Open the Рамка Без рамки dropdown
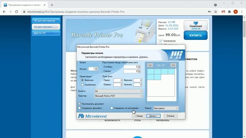The width and height of the screenshot is (246, 138). pyautogui.click(x=166, y=108)
